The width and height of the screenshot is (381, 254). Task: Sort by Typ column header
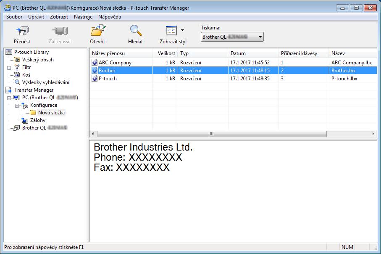point(203,53)
